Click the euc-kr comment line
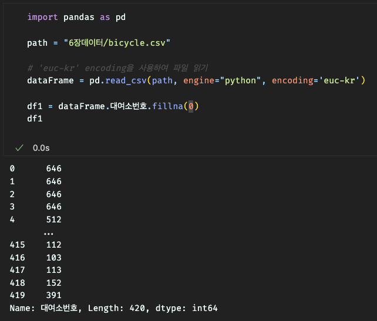The image size is (377, 321). [117, 68]
